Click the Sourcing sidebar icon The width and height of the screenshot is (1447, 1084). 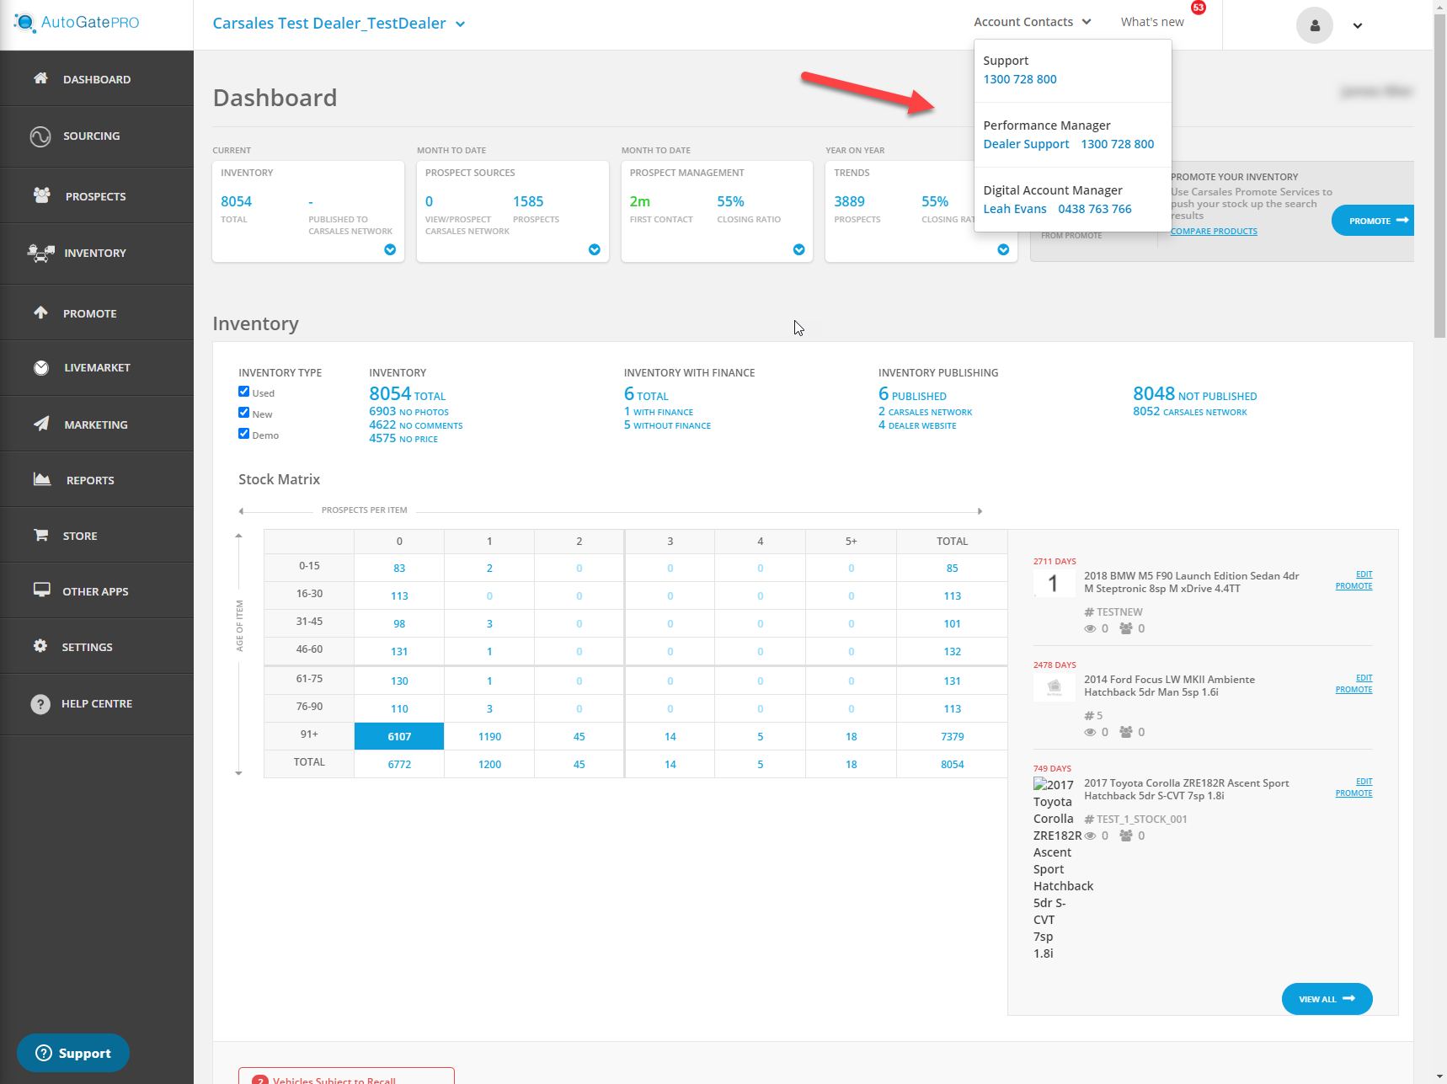(40, 136)
